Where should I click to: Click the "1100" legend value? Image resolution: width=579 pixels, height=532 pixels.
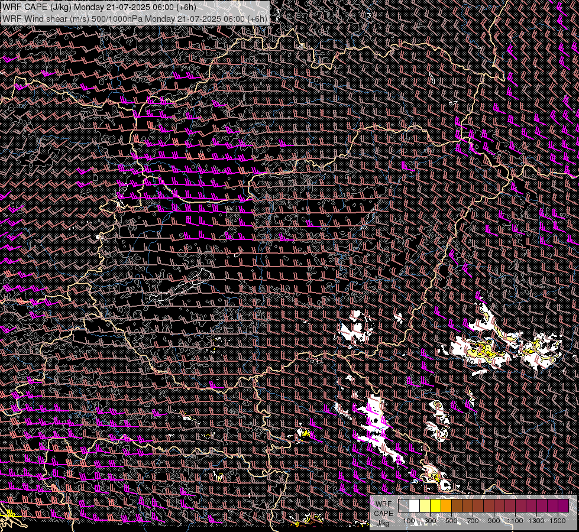pyautogui.click(x=515, y=521)
